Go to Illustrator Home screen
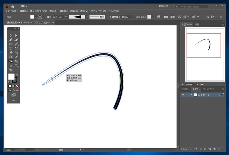 (x=13, y=7)
